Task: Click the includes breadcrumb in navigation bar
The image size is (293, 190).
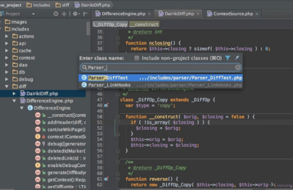Action: [x=38, y=5]
